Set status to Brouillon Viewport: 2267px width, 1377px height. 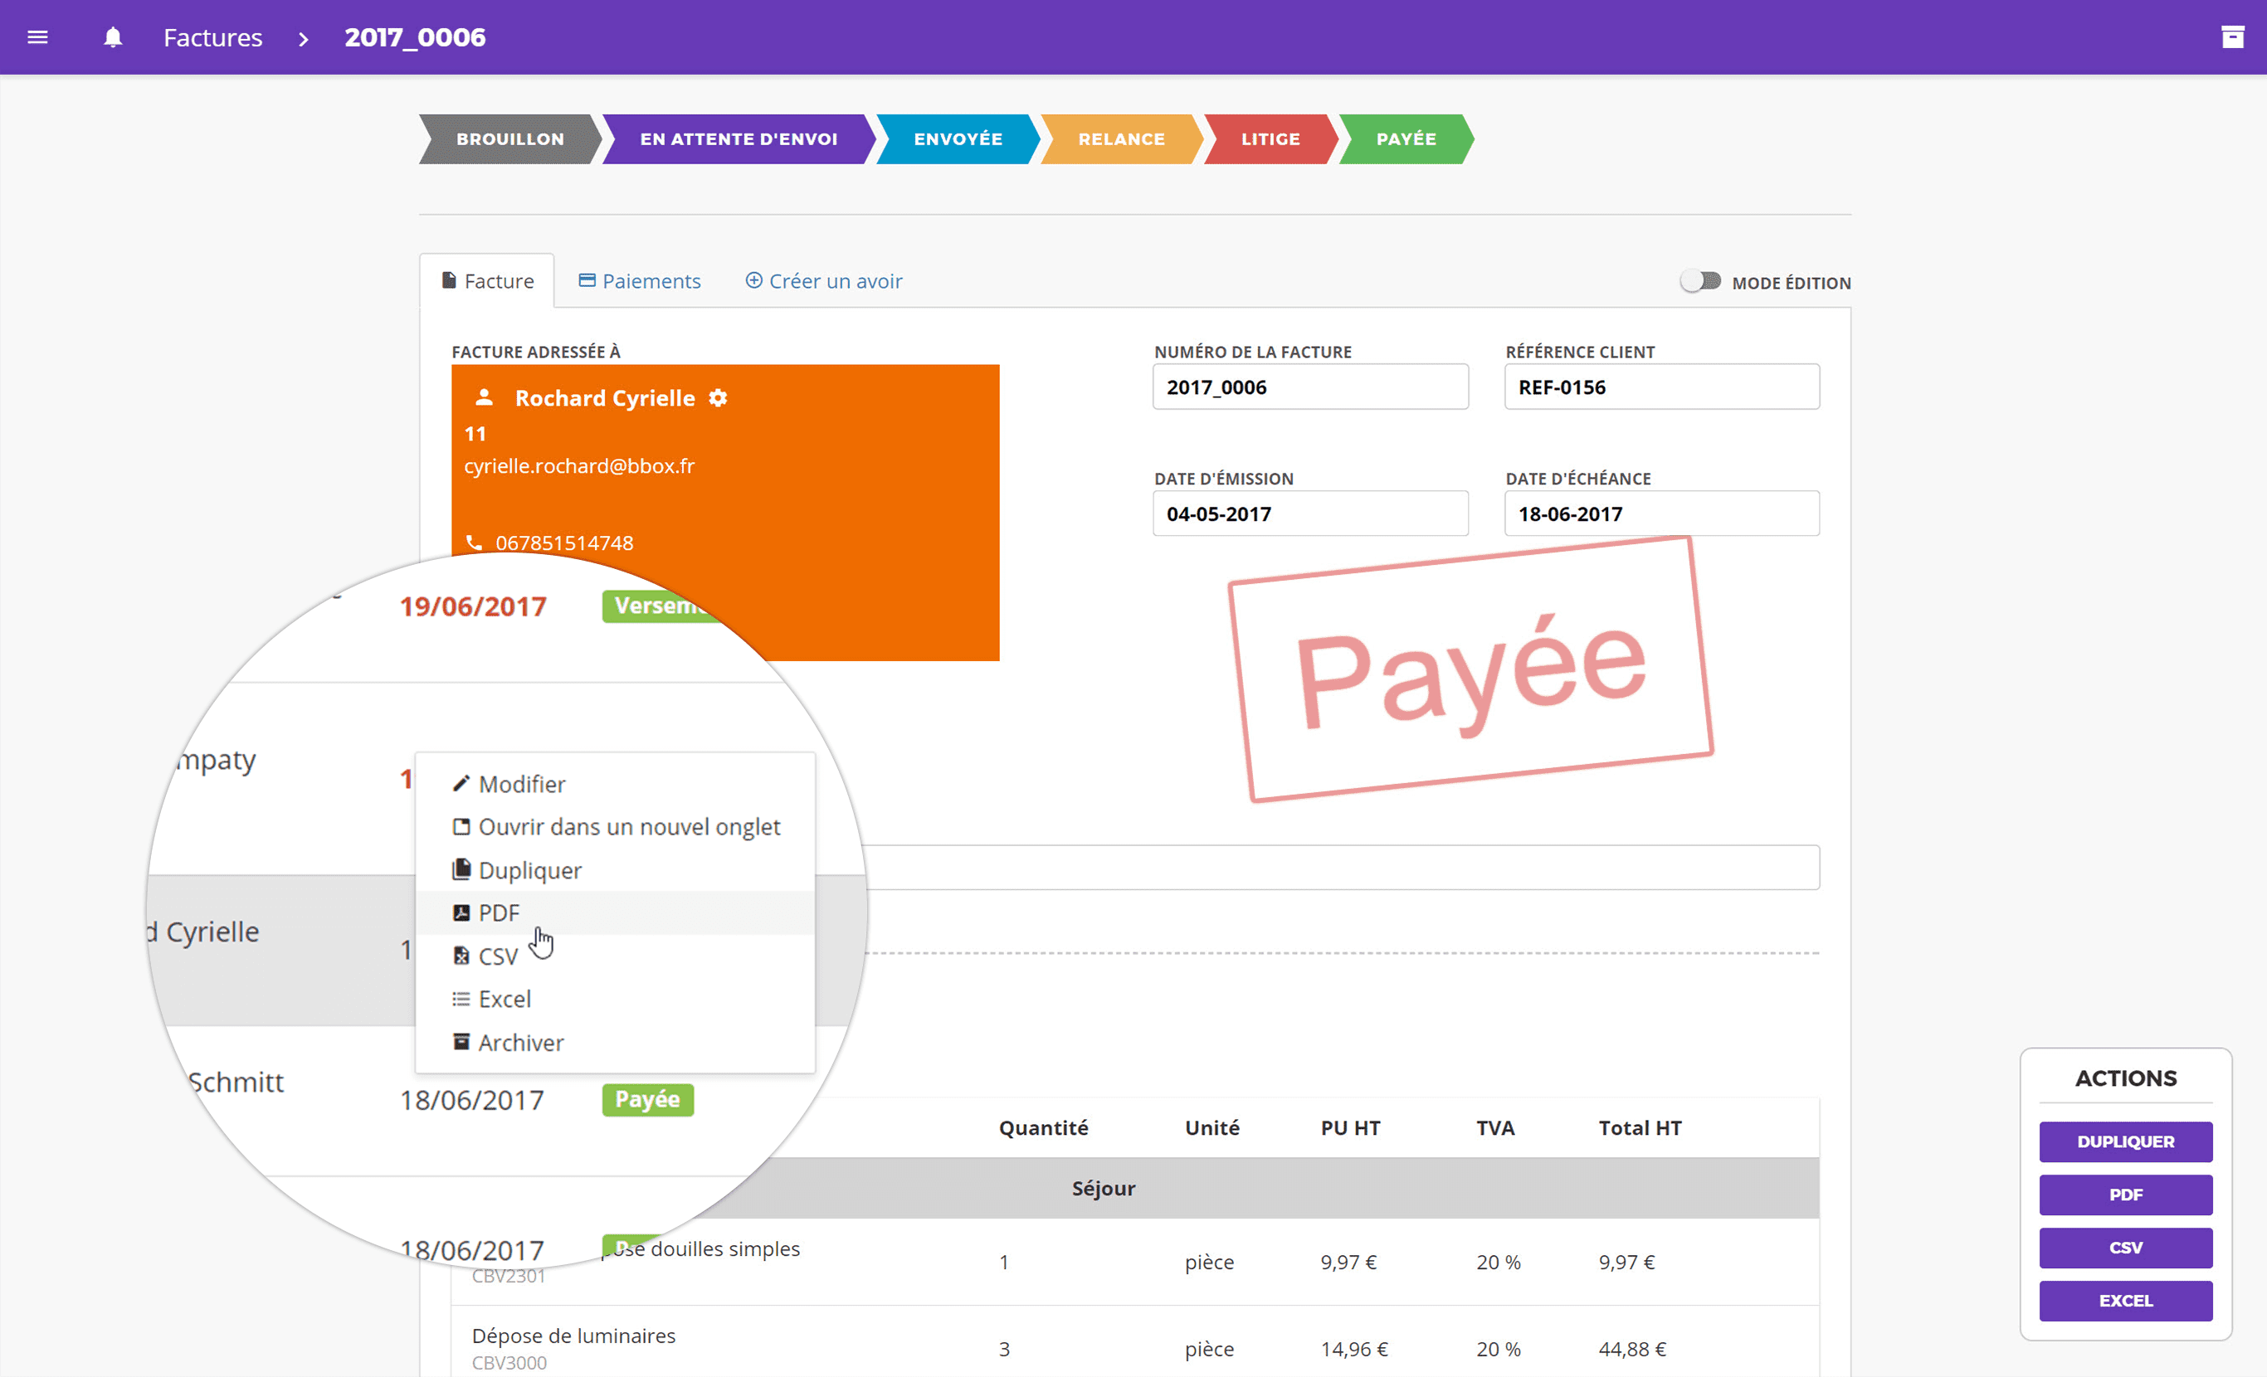tap(509, 139)
